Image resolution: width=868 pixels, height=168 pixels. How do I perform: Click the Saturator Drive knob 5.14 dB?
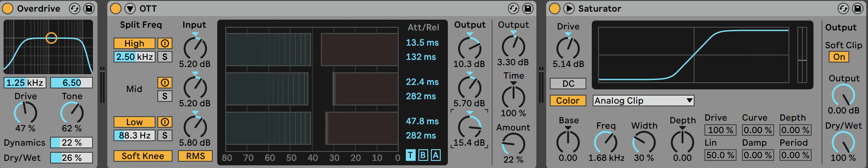[568, 48]
